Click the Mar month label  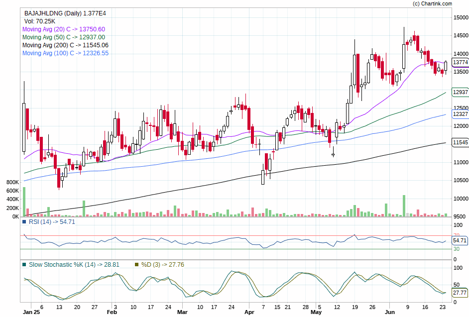pos(182,312)
